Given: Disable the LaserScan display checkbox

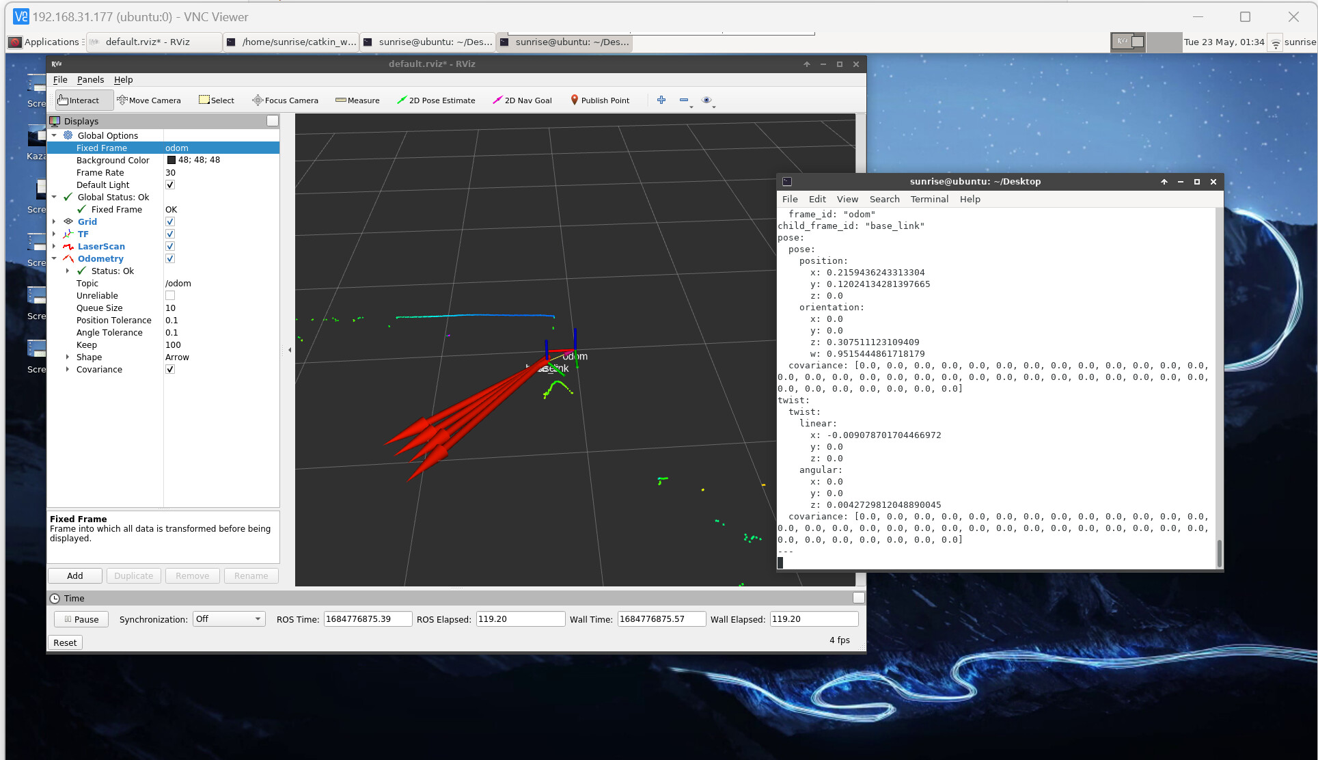Looking at the screenshot, I should (x=170, y=246).
